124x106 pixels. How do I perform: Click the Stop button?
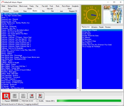(15, 96)
